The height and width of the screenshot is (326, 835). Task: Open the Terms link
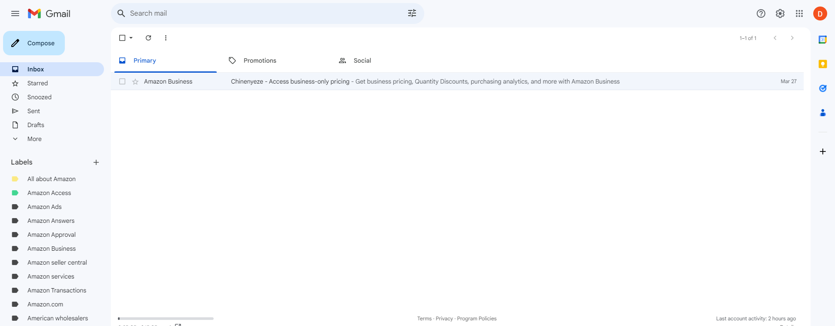tap(424, 319)
